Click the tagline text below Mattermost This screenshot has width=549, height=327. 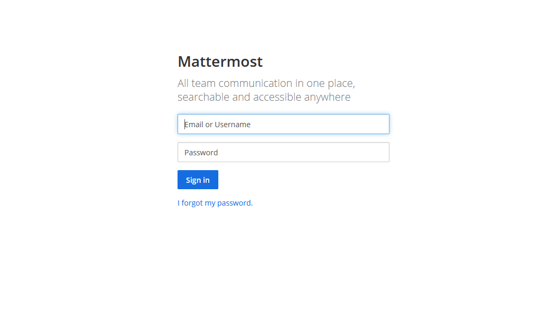(x=265, y=90)
